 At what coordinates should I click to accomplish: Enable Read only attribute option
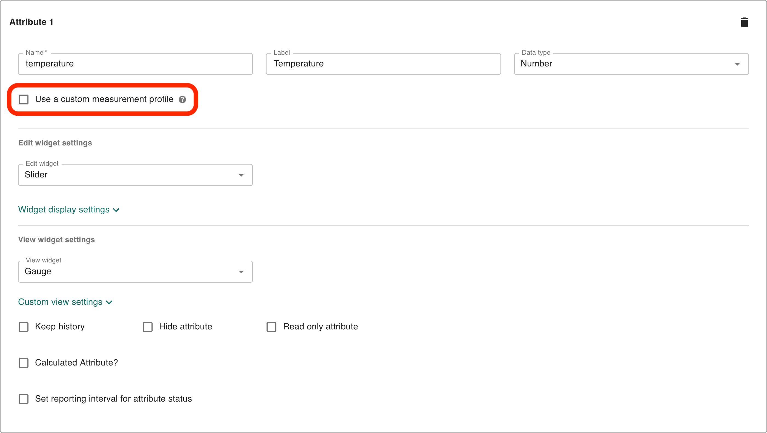click(271, 327)
